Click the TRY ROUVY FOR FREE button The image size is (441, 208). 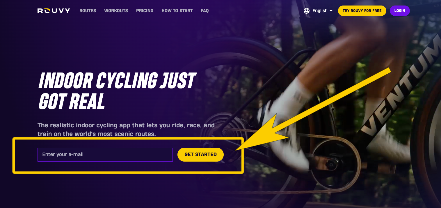(362, 11)
